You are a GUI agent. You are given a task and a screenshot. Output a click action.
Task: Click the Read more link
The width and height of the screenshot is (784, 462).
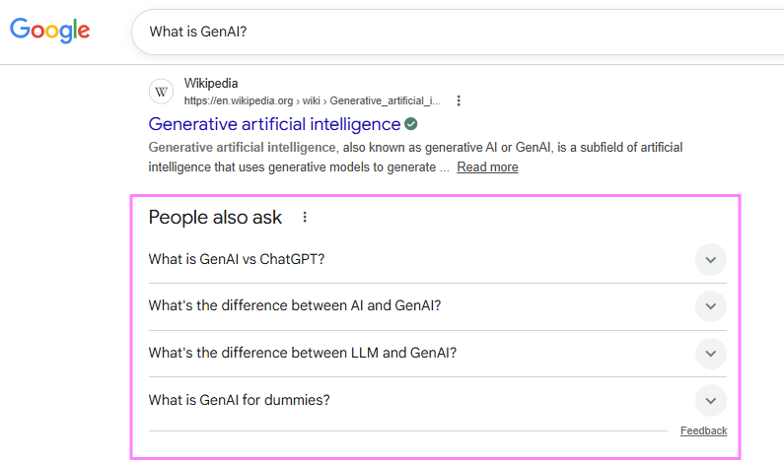point(487,167)
